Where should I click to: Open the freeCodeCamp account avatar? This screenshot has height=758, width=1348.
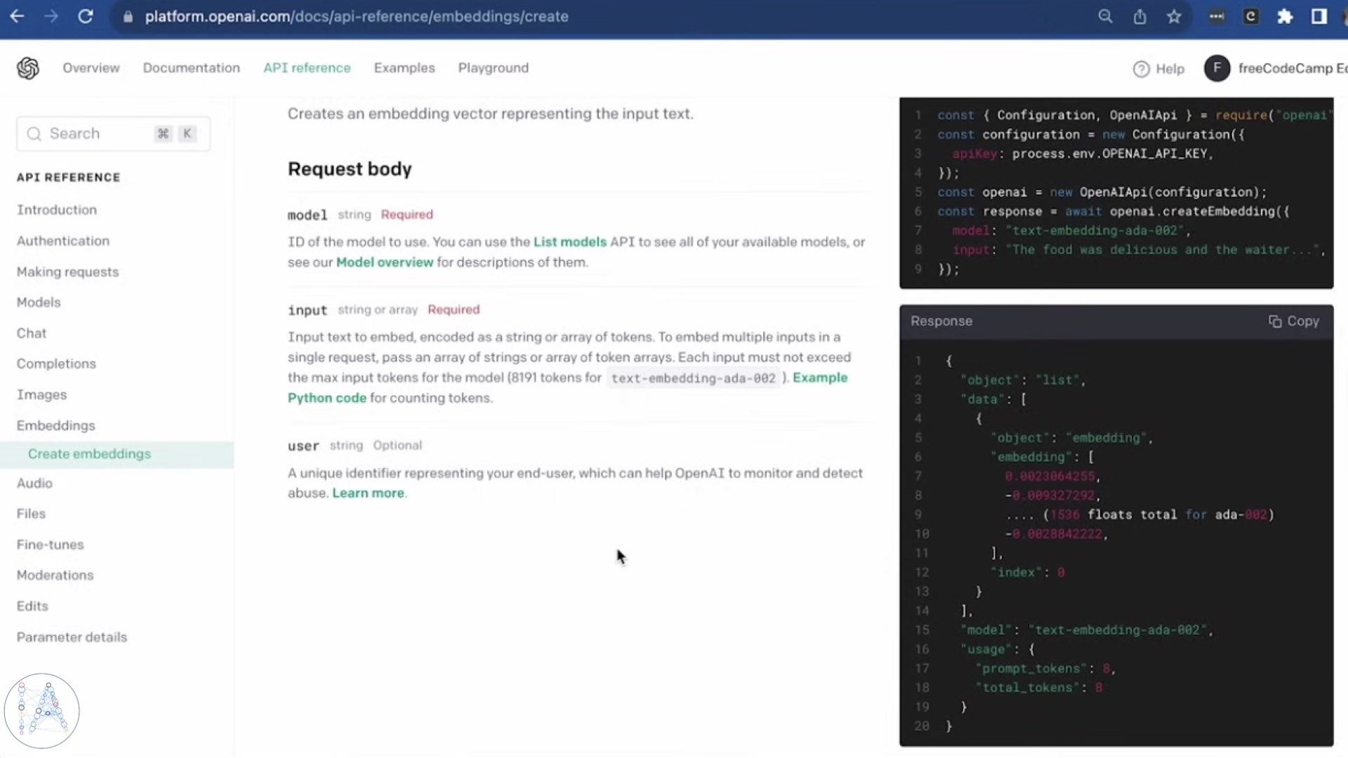pyautogui.click(x=1217, y=68)
